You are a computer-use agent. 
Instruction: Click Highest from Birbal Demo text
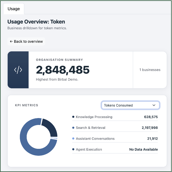click(x=57, y=79)
